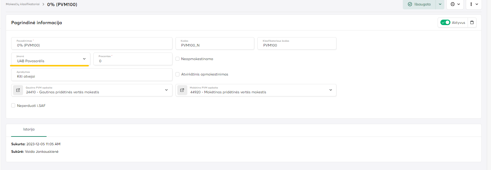Click the calendar icon beside Aktyvus
This screenshot has height=170, width=491.
472,23
